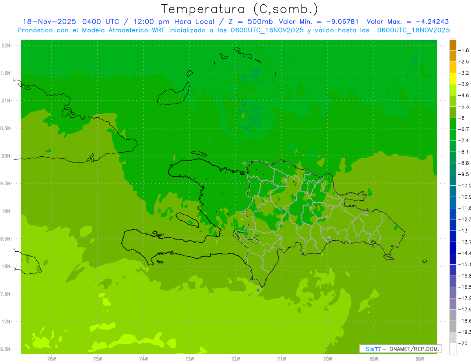Click the colorbar label "-8.8"
Screen dimensions: 471x364
coord(464,163)
